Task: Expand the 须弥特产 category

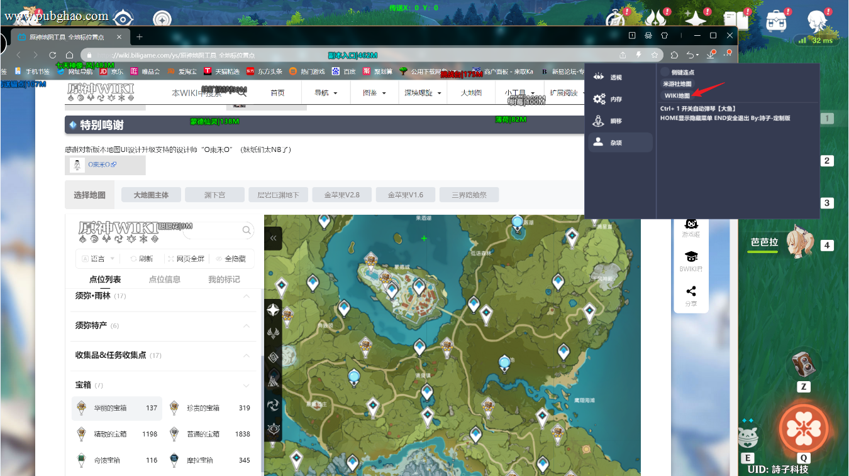Action: coord(164,326)
